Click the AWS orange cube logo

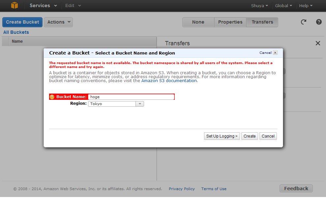[x=14, y=6]
